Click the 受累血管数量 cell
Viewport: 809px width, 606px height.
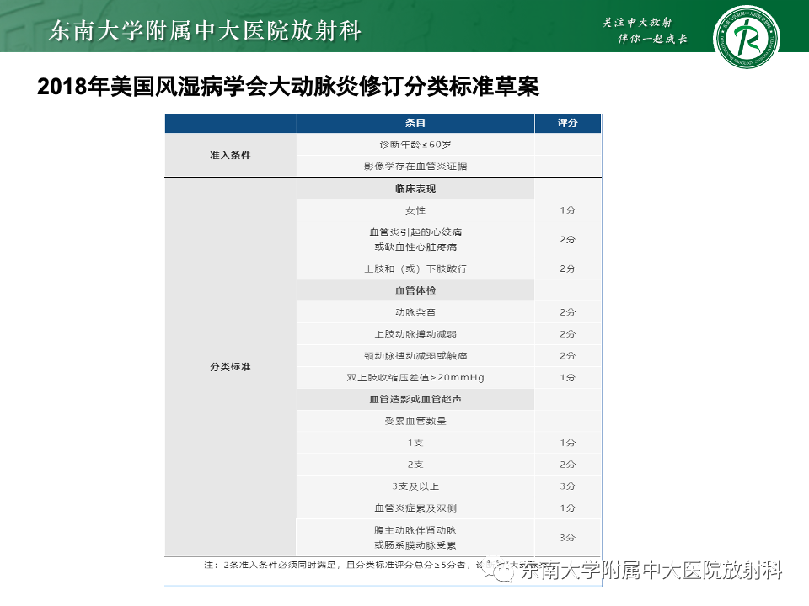(x=415, y=421)
